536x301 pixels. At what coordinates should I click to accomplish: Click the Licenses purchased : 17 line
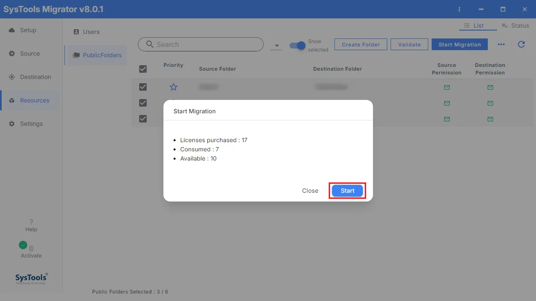pos(214,140)
